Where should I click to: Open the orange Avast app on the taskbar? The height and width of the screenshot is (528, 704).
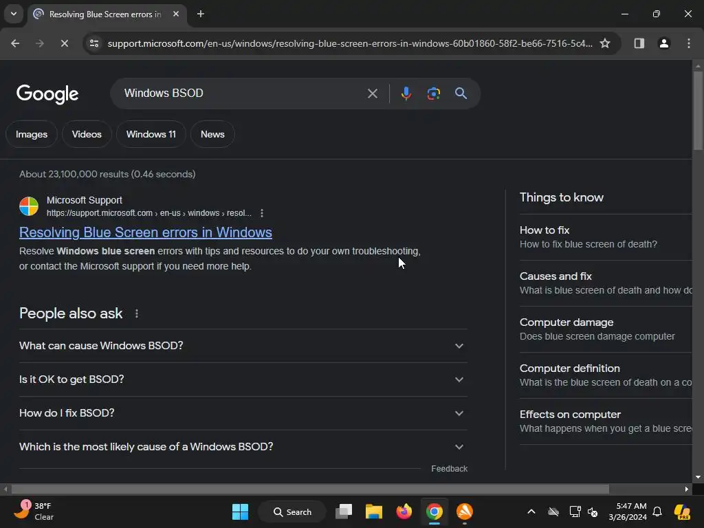[465, 511]
